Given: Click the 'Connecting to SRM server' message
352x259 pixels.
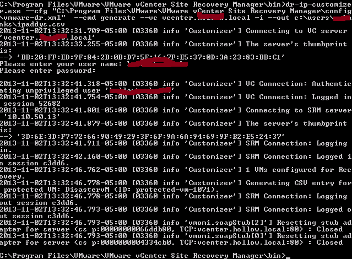Looking at the screenshot, I should click(x=299, y=110).
